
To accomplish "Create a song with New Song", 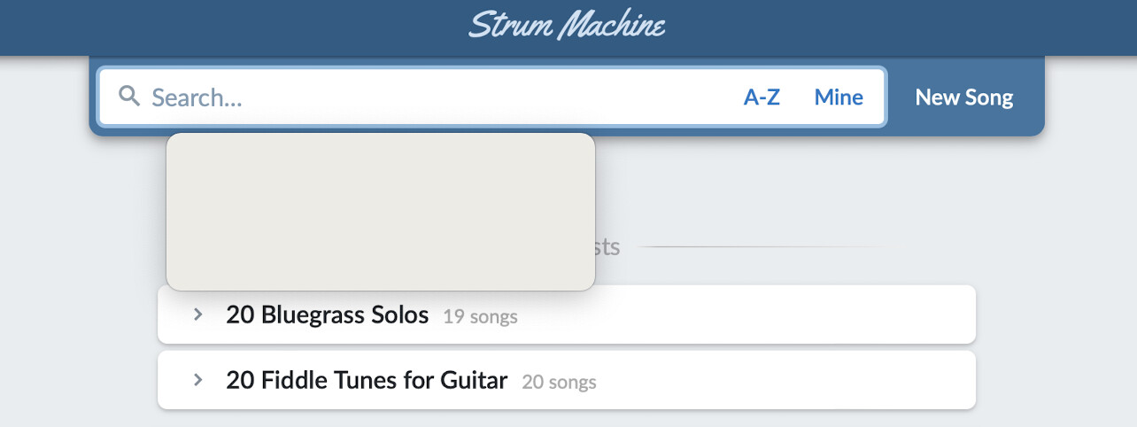I will pyautogui.click(x=964, y=97).
